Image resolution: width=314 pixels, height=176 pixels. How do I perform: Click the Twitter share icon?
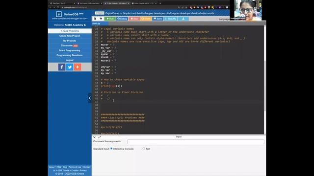70,67
